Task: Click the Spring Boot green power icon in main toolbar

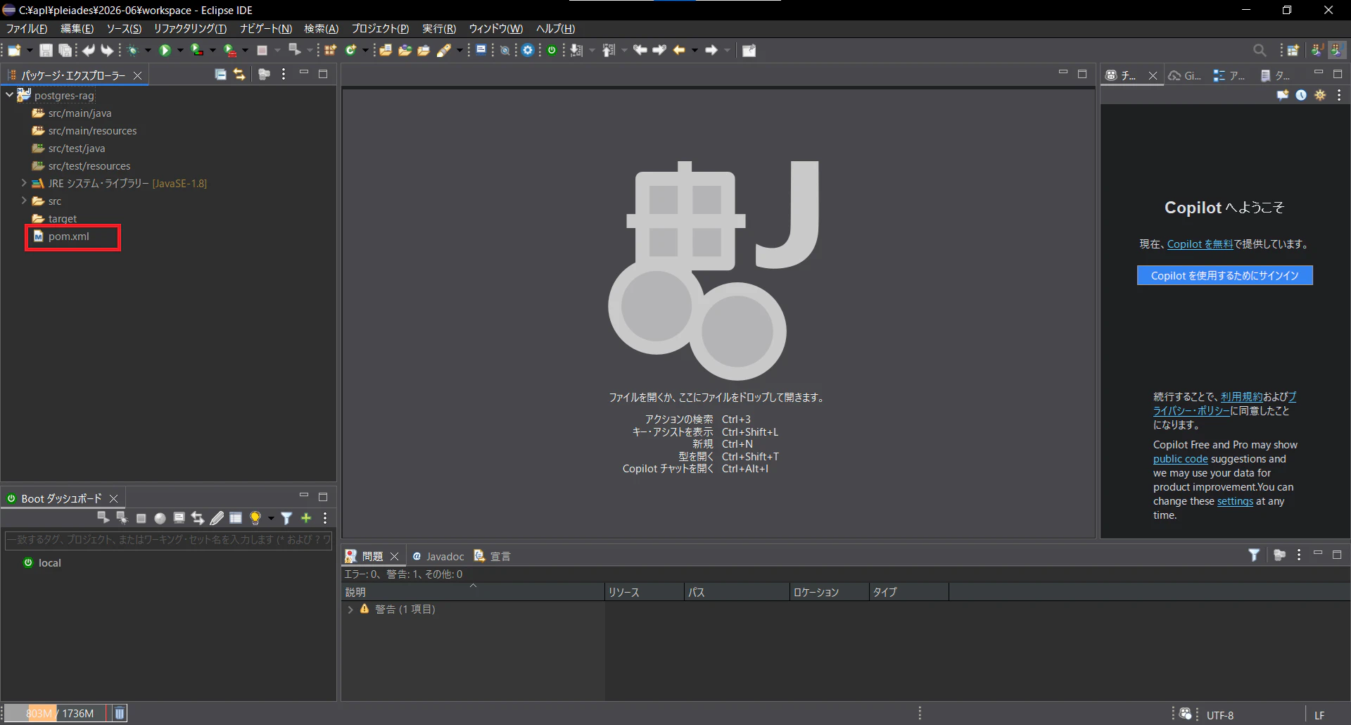Action: point(552,50)
